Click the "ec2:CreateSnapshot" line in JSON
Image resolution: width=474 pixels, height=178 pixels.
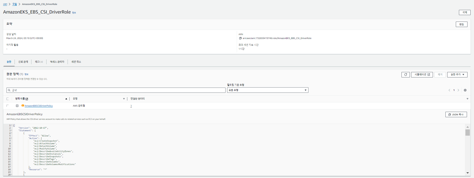coord(46,141)
